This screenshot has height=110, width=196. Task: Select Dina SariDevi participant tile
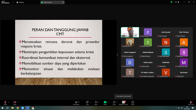click(130, 62)
